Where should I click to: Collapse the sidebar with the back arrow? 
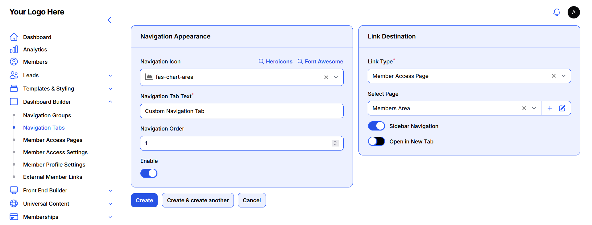[x=110, y=20]
